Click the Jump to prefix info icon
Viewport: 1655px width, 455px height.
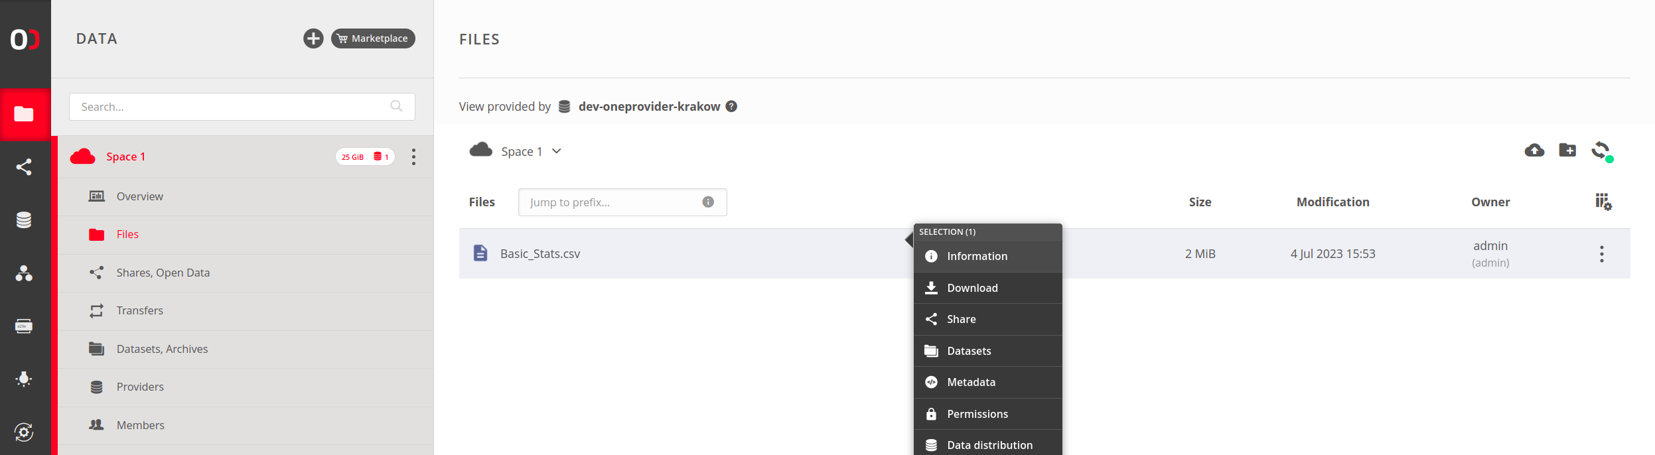tap(708, 202)
